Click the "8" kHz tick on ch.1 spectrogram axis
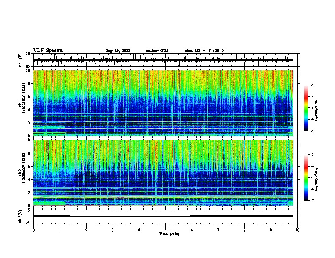The image size is (335, 258). [29, 83]
